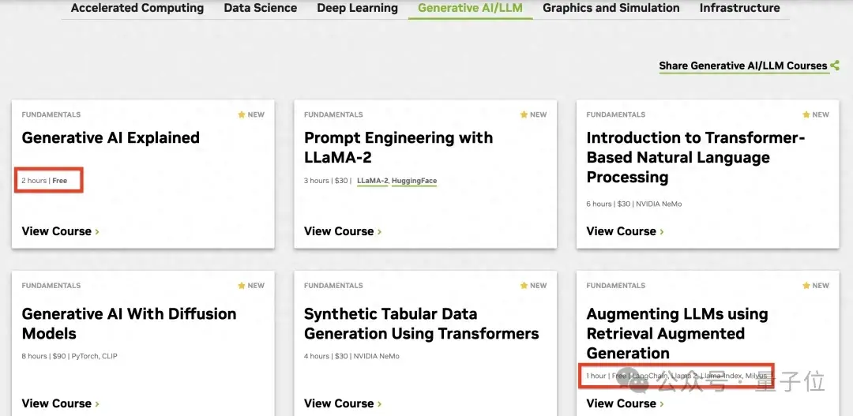Click the star NEW badge on Diffusion Models card
The image size is (853, 416).
click(x=251, y=286)
